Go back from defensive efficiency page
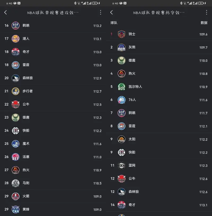The width and height of the screenshot is (212, 216). point(112,12)
